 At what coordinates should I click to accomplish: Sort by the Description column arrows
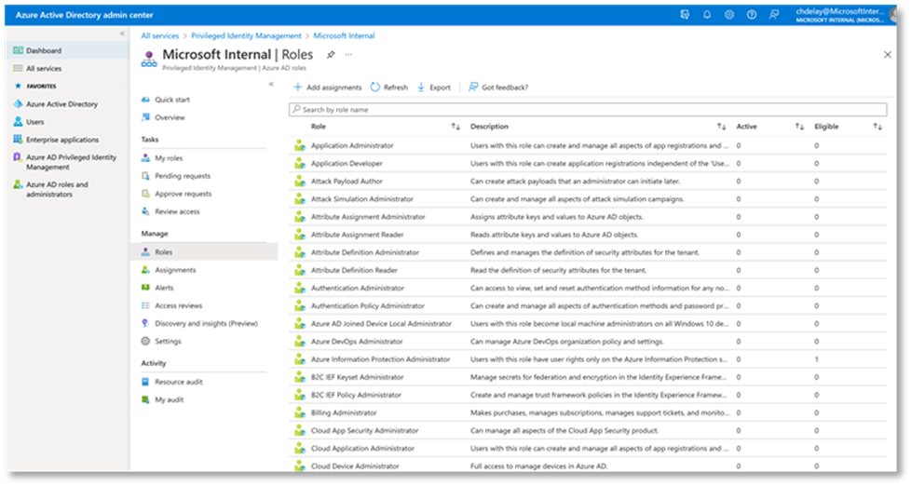[721, 127]
